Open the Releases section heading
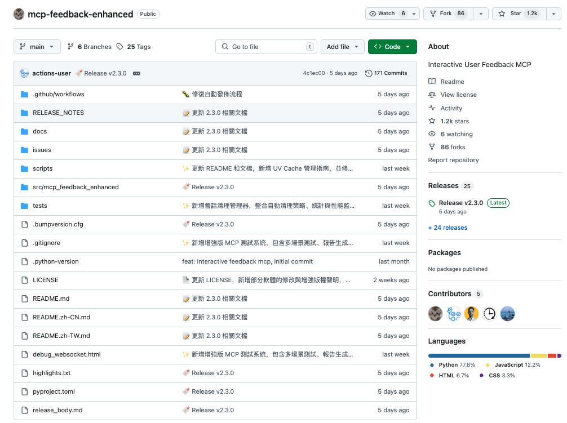This screenshot has width=567, height=423. [444, 186]
